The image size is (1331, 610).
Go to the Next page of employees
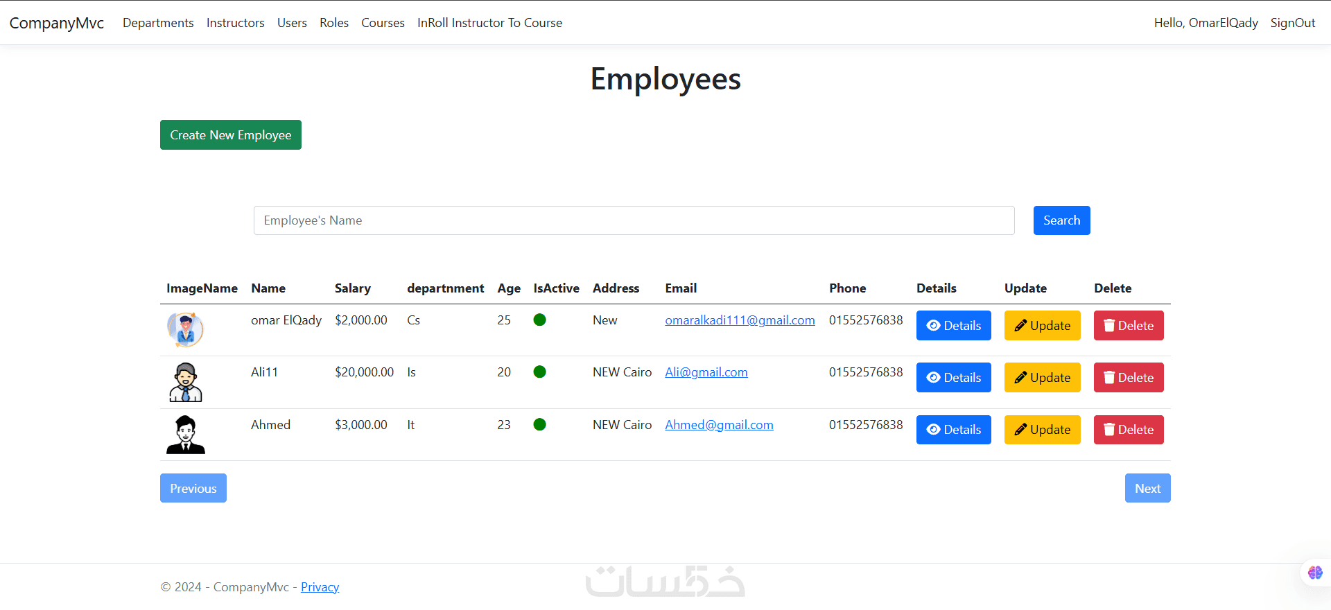pyautogui.click(x=1147, y=489)
